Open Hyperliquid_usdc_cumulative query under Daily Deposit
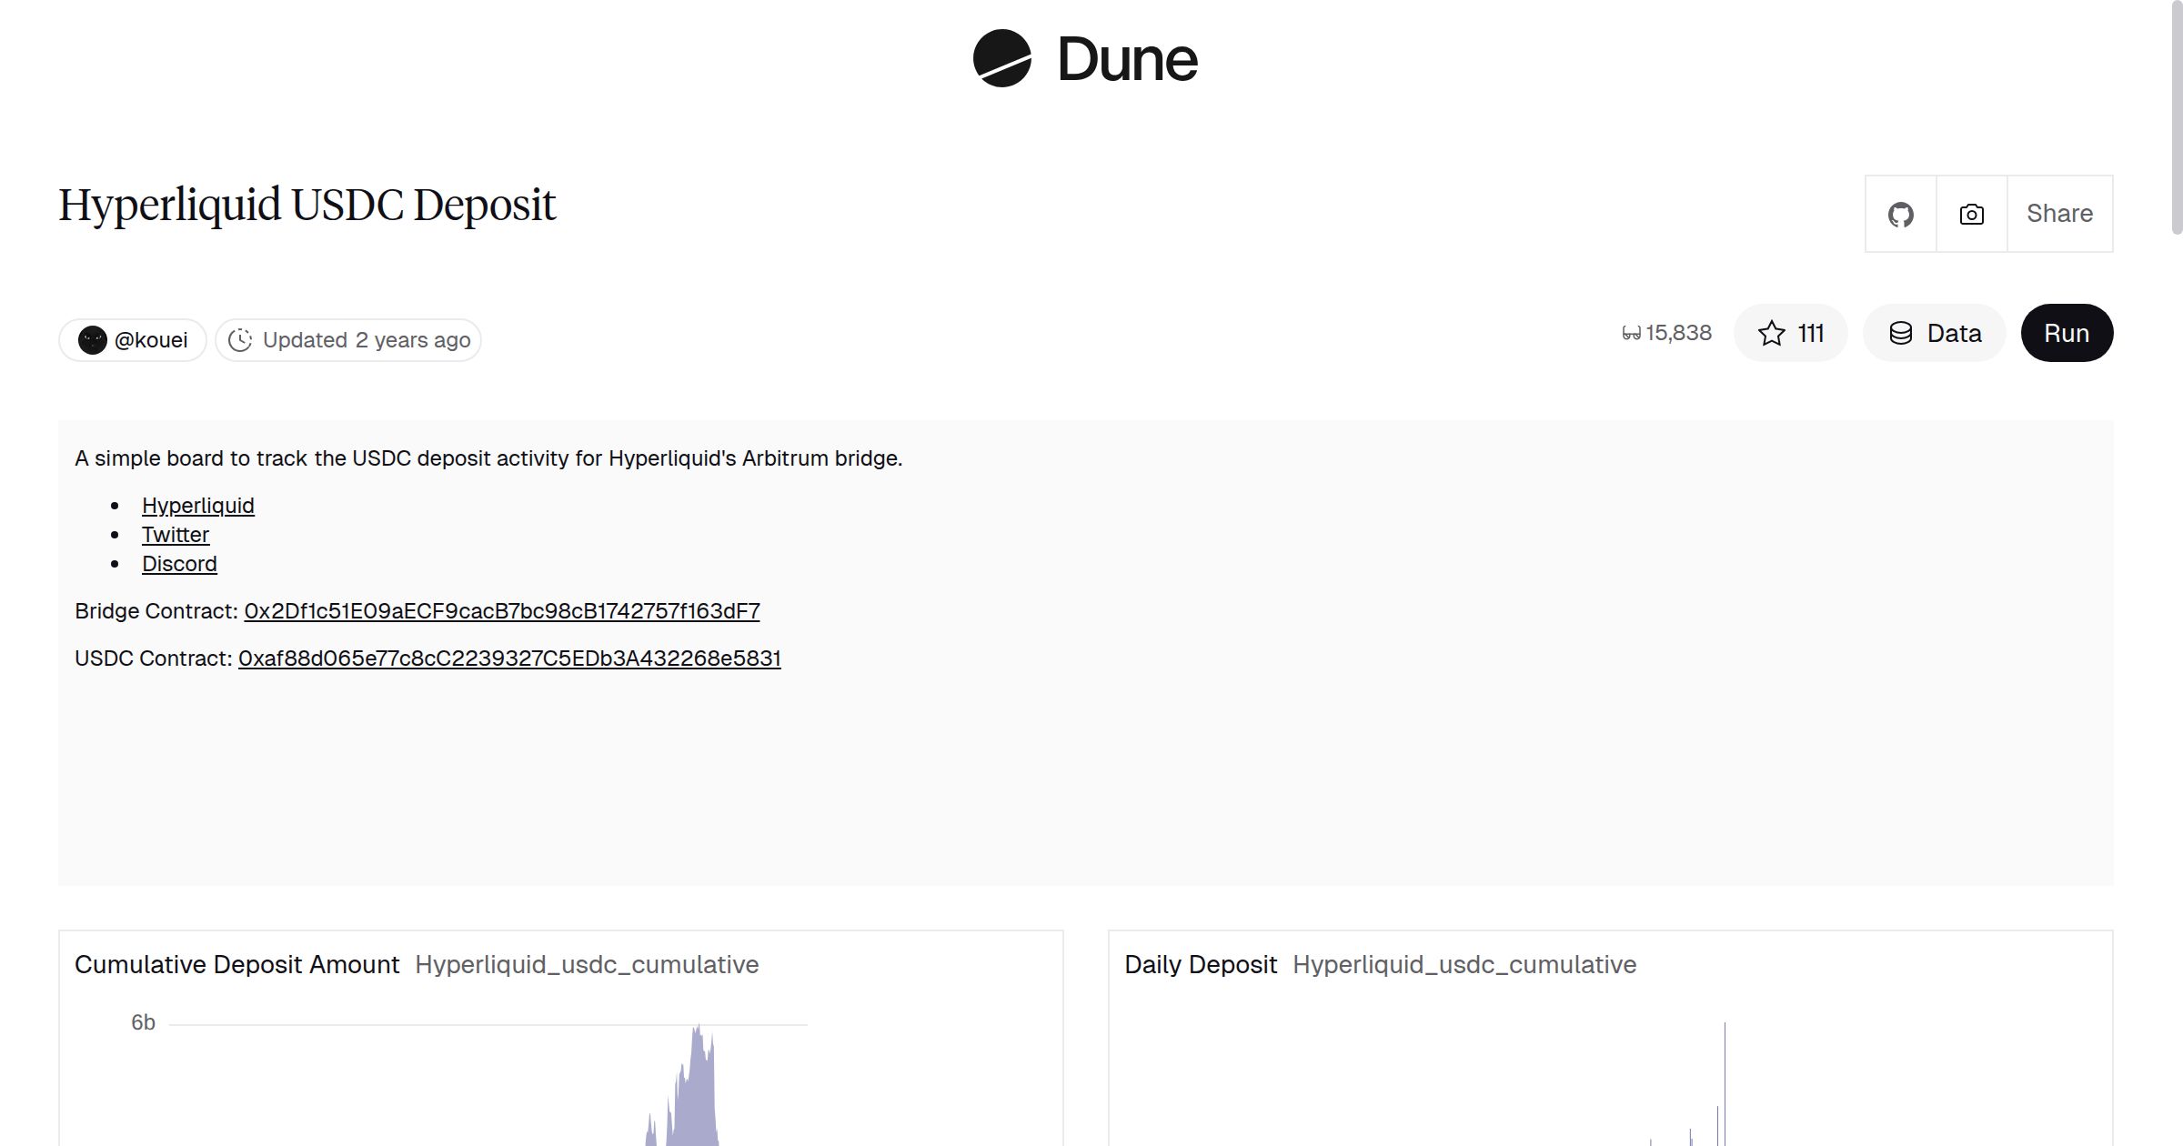This screenshot has width=2183, height=1146. click(1464, 964)
